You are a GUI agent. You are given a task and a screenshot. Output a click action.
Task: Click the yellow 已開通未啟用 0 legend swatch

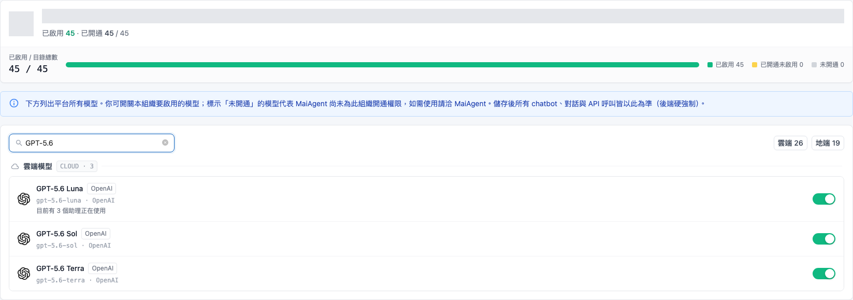click(x=755, y=65)
